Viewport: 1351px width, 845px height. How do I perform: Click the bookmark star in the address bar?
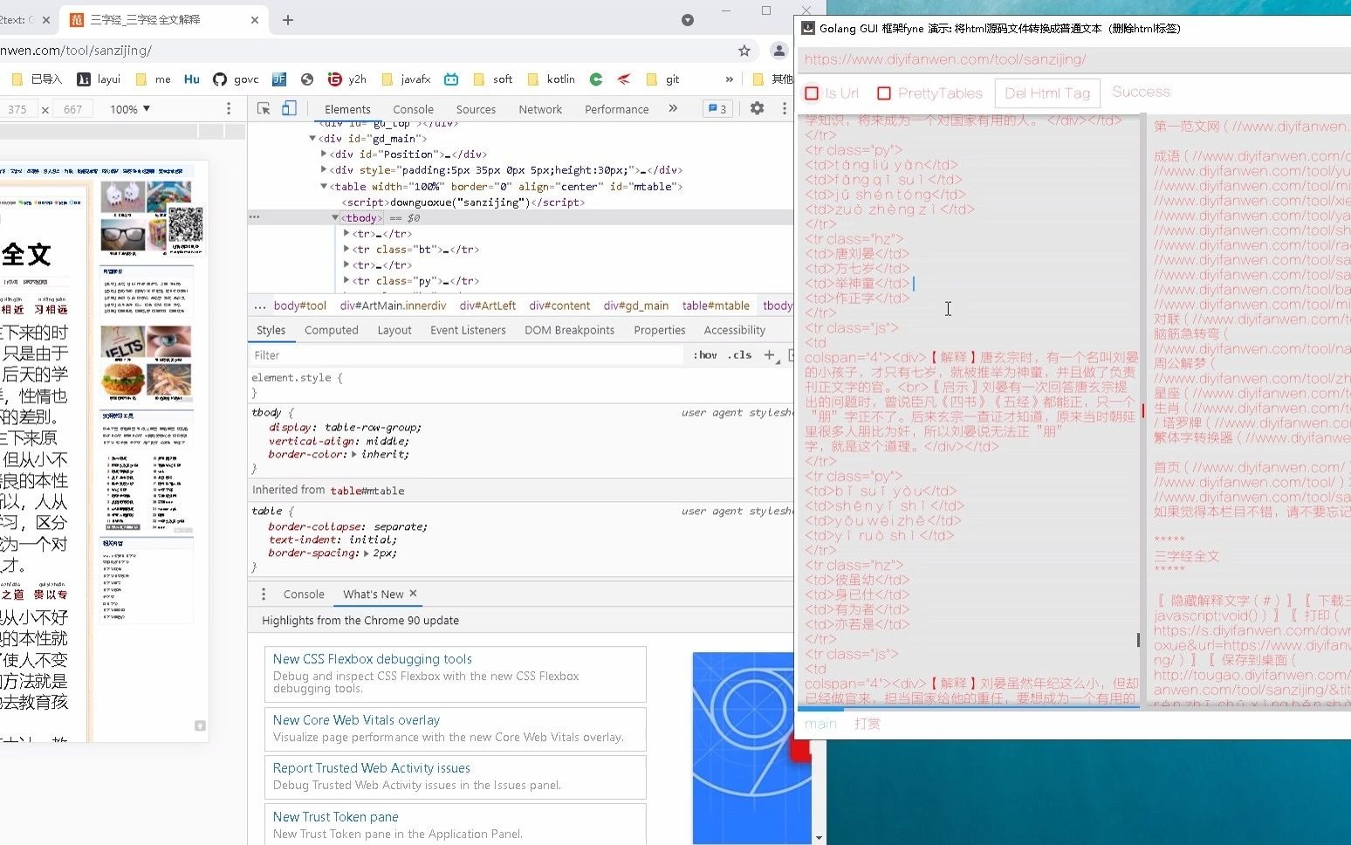(744, 51)
